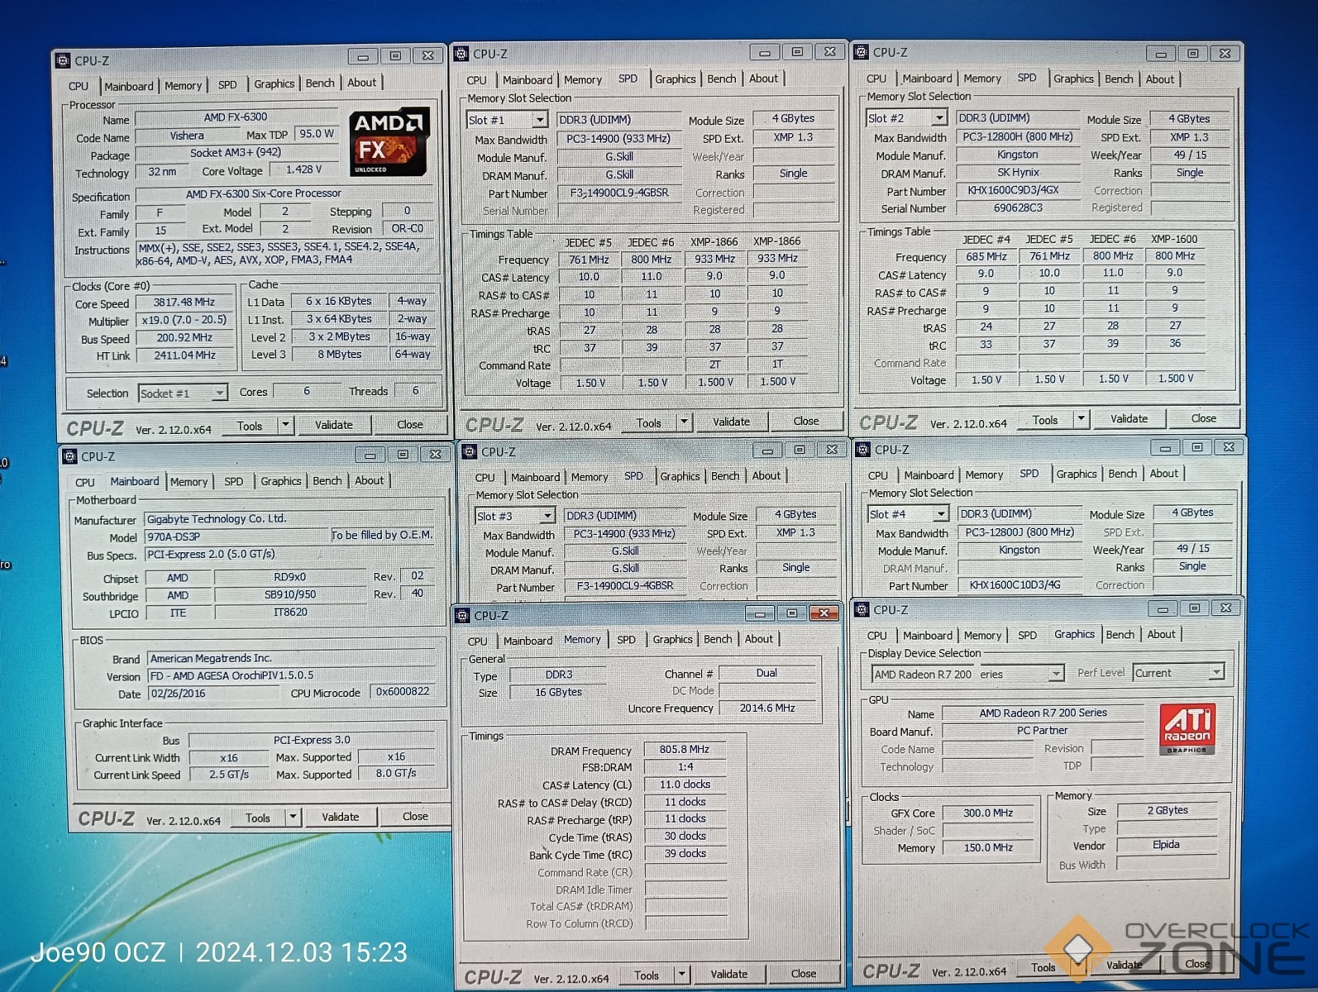Click Validate in AMD FX-6300 window
The image size is (1318, 992).
pos(334,425)
